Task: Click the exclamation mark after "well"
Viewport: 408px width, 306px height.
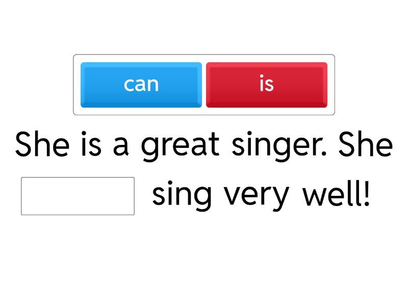Action: tap(366, 195)
